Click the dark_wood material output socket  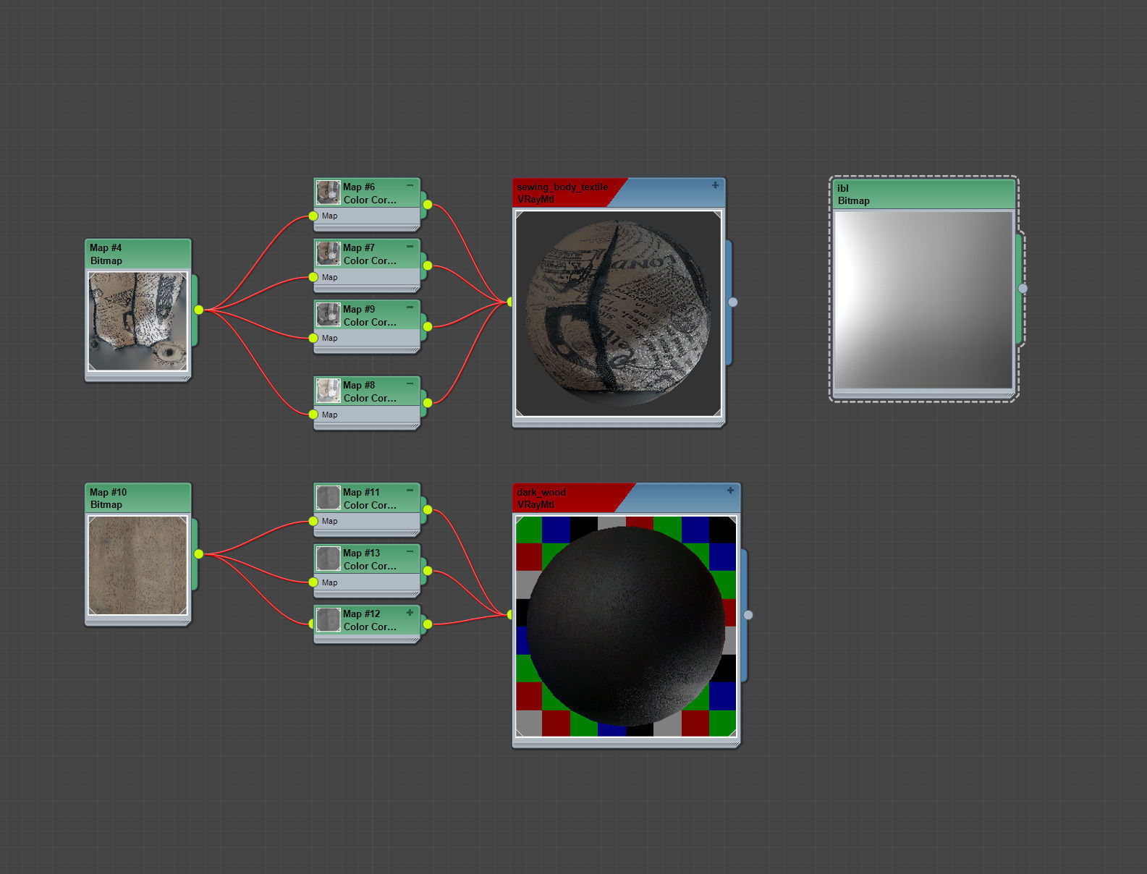[748, 615]
